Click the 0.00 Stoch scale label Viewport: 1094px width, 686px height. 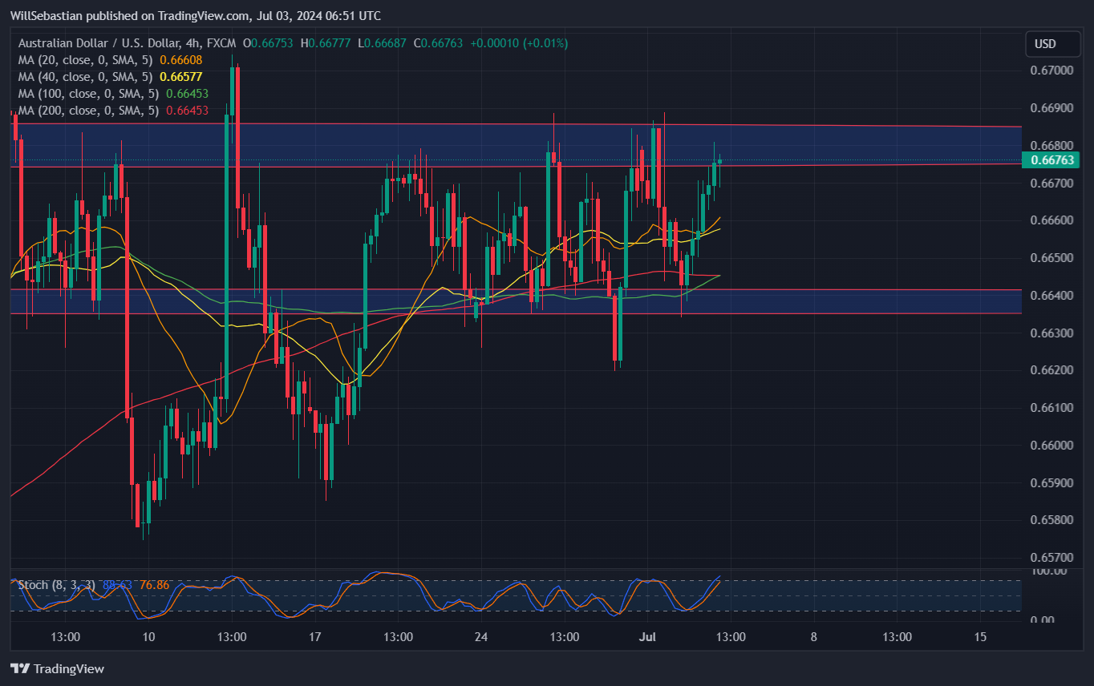click(x=1043, y=620)
